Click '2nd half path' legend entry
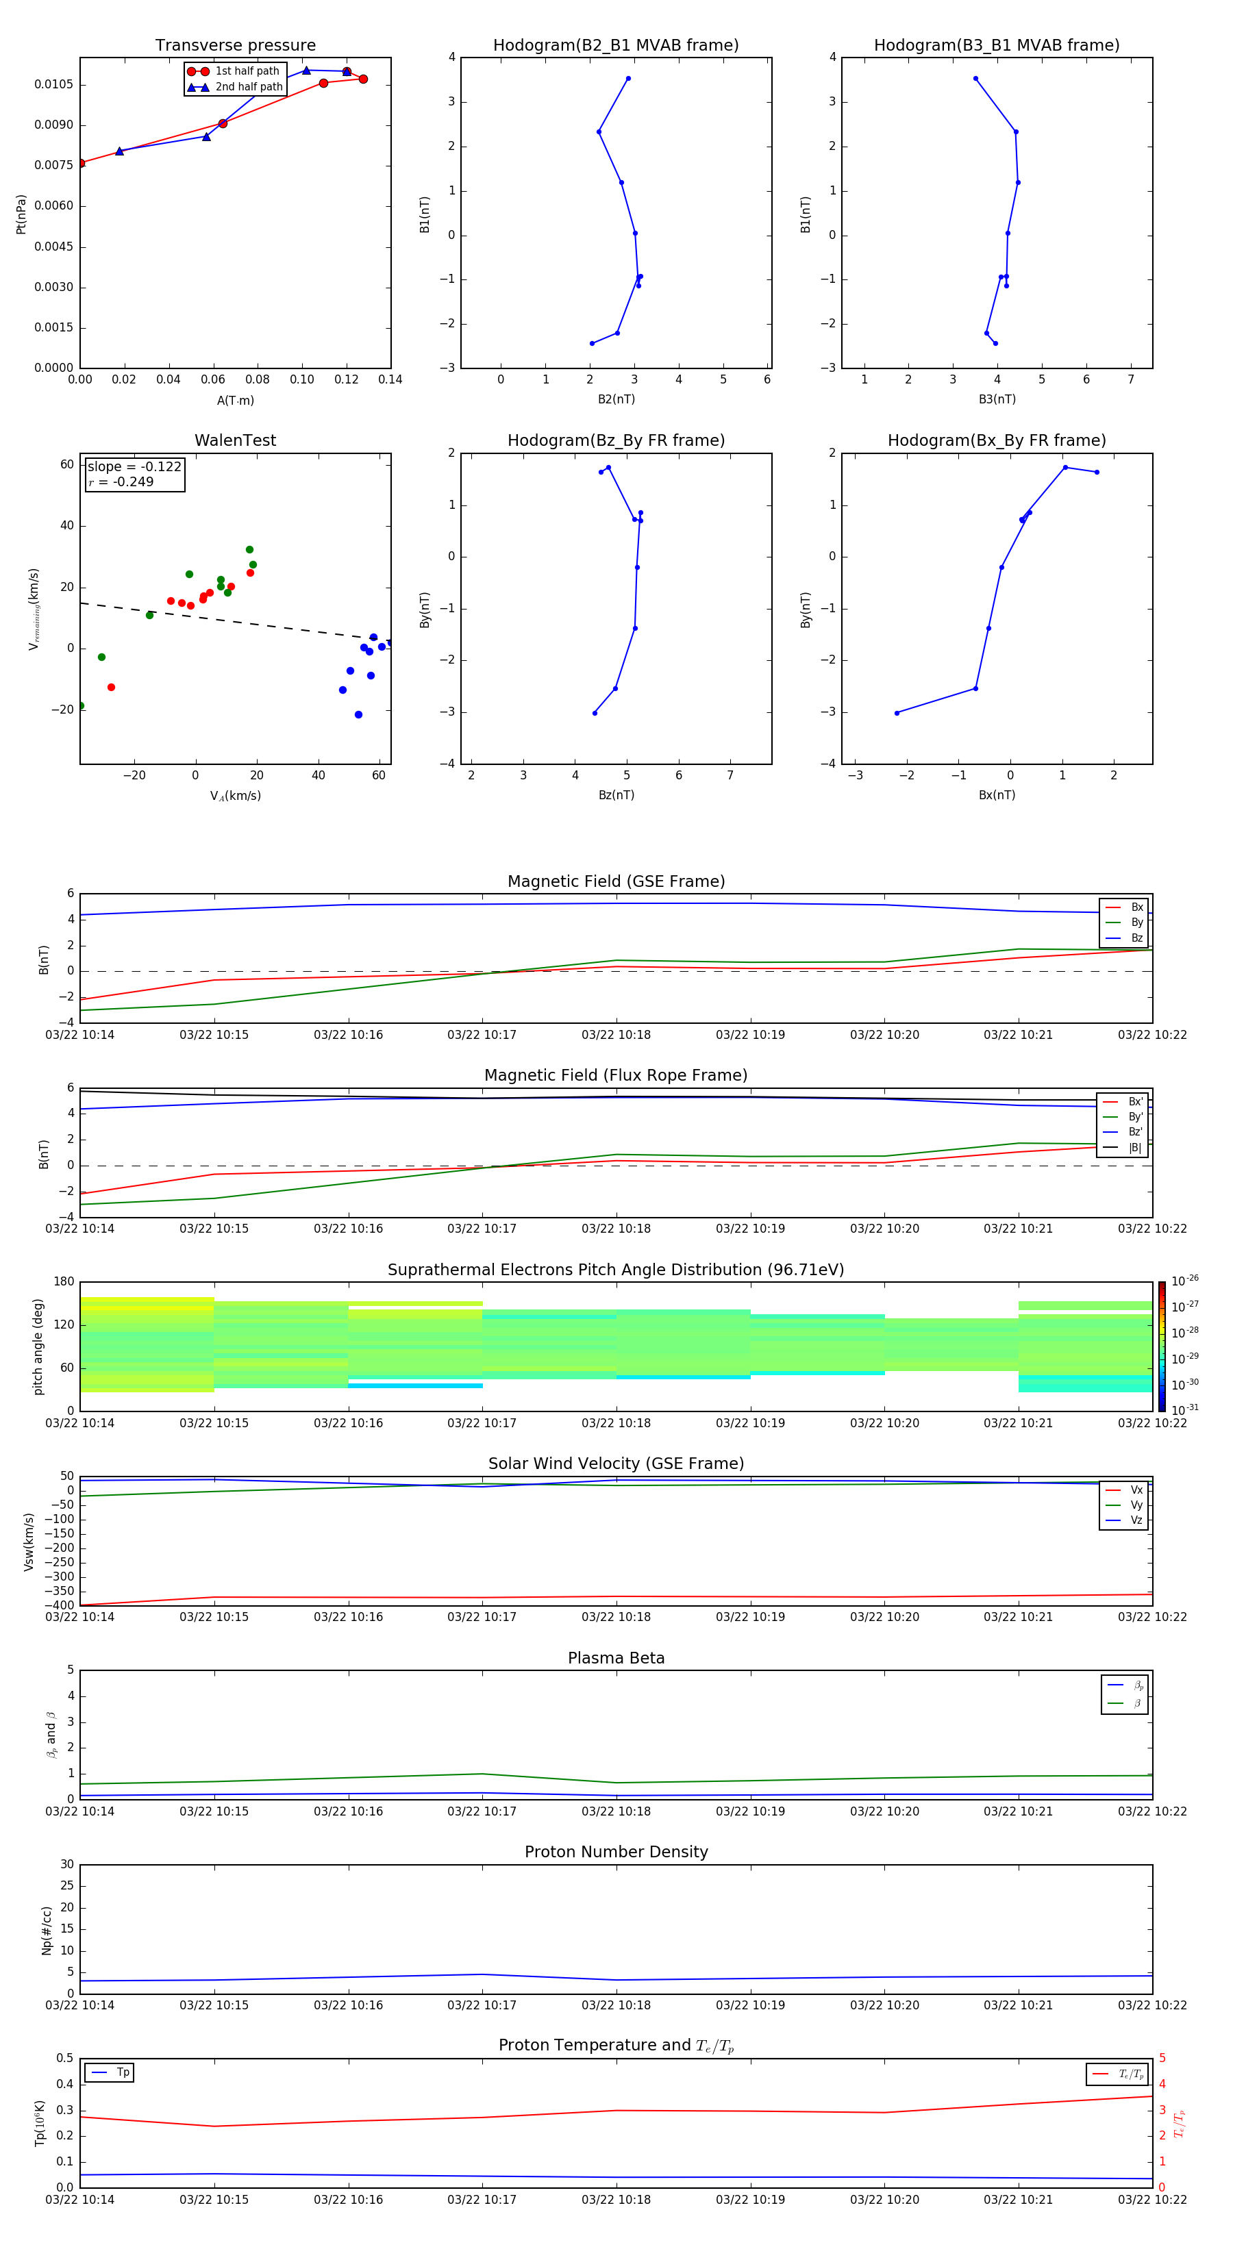This screenshot has width=1233, height=2260. 235,87
